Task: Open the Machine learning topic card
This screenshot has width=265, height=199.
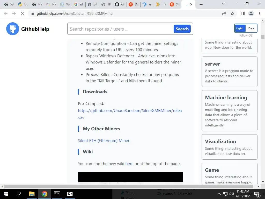Action: [x=229, y=111]
